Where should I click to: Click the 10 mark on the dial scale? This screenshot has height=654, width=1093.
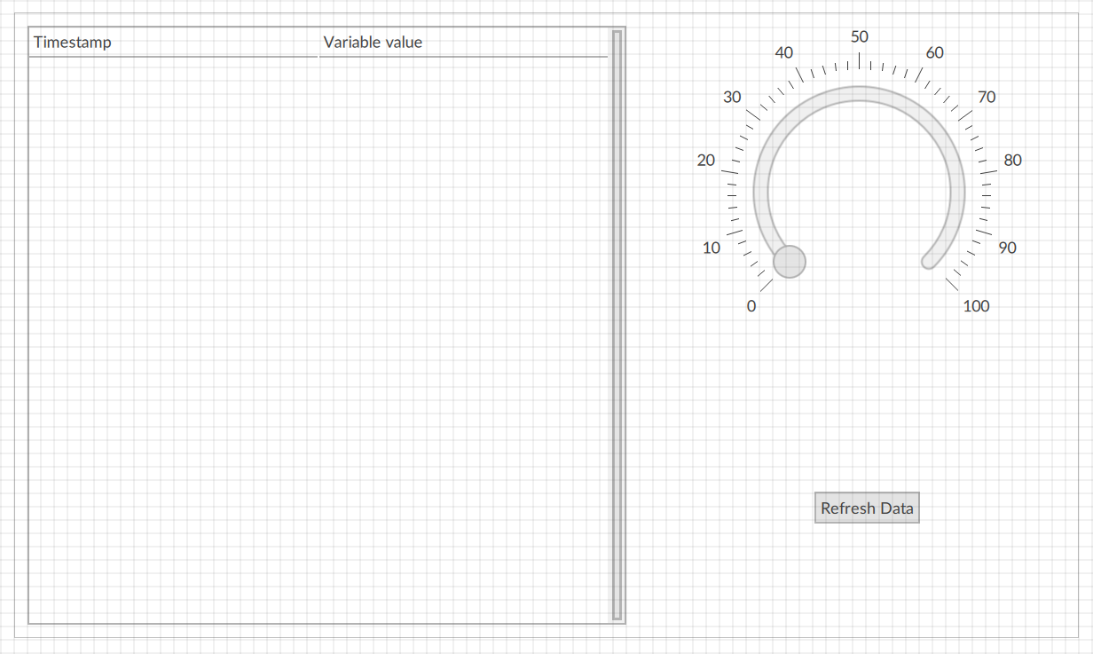click(712, 248)
